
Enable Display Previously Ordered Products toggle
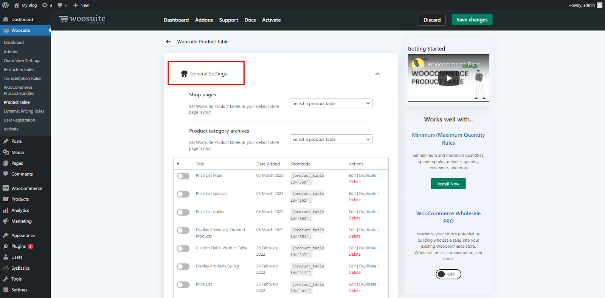(183, 230)
